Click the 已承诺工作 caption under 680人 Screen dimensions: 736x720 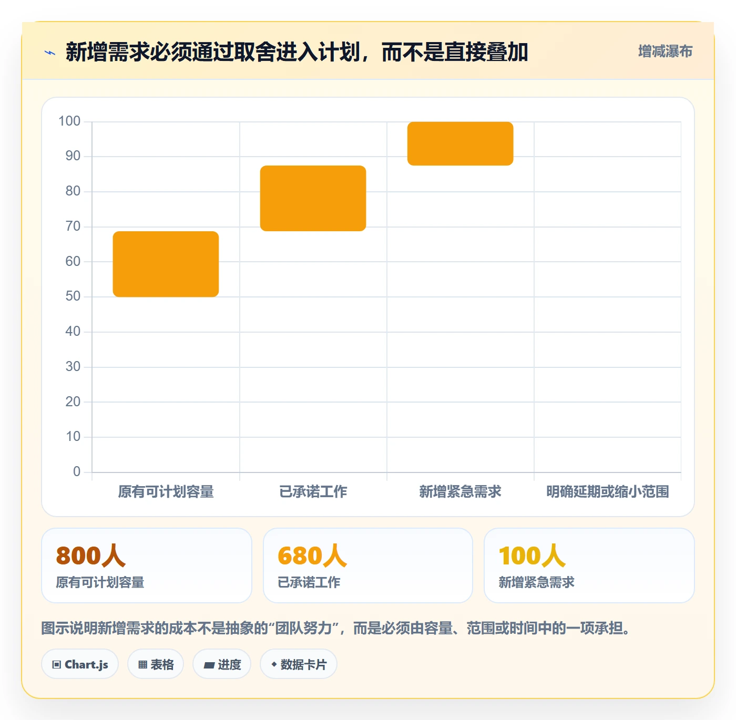[x=309, y=582]
